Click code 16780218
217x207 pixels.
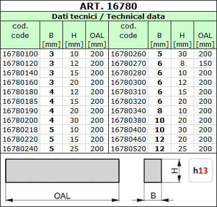point(20,130)
